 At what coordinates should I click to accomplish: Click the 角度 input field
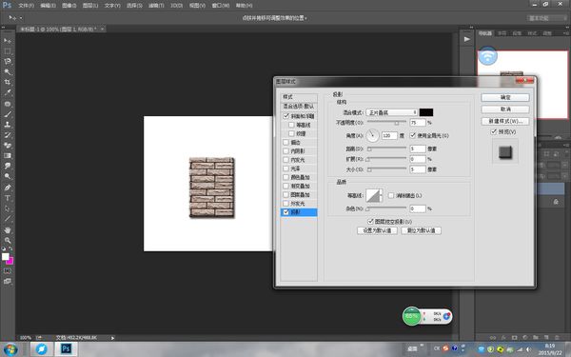(389, 135)
